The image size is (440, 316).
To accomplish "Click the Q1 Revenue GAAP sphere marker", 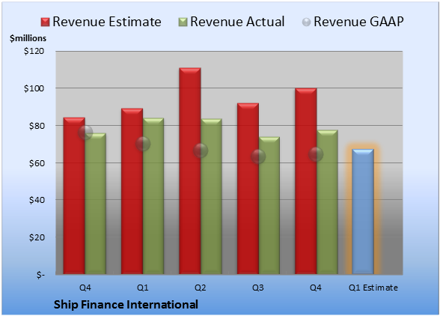I will [x=143, y=144].
